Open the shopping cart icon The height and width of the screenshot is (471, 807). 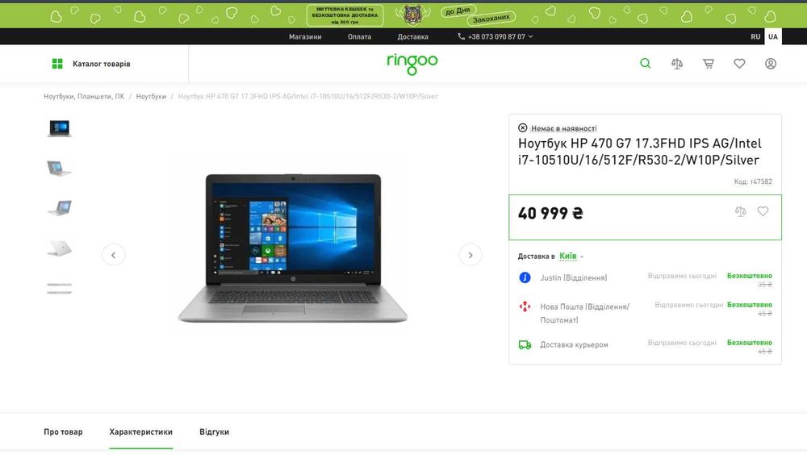709,64
